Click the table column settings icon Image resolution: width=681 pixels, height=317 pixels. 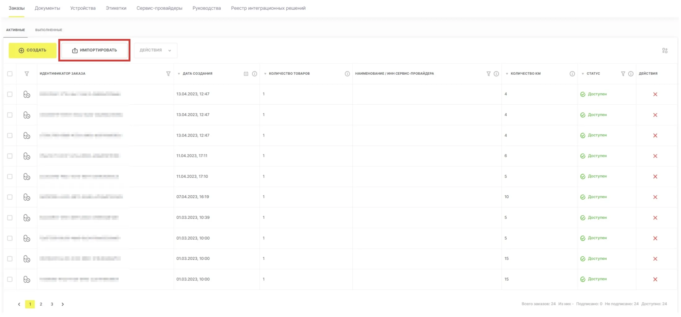(x=665, y=50)
